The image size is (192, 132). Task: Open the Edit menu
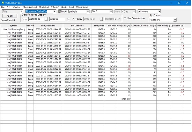click(x=8, y=7)
